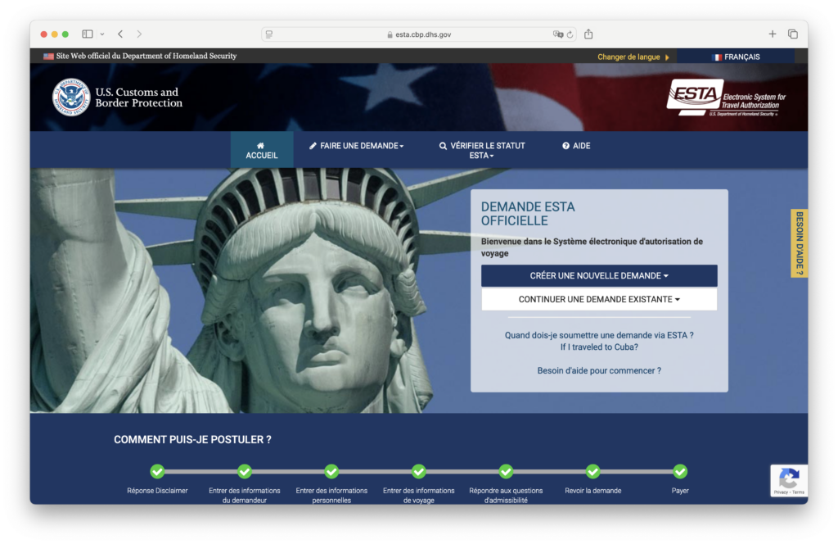Click the esta.cbp.dhs.gov address field
The width and height of the screenshot is (838, 544).
tap(418, 34)
